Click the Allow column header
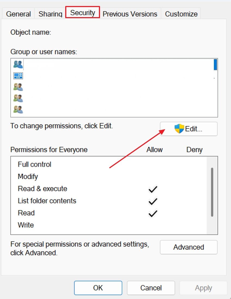The height and width of the screenshot is (299, 231). [x=154, y=150]
